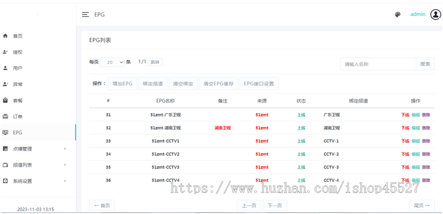Click the 搜索 search button
Viewport: 443px width, 214px height.
(x=425, y=64)
